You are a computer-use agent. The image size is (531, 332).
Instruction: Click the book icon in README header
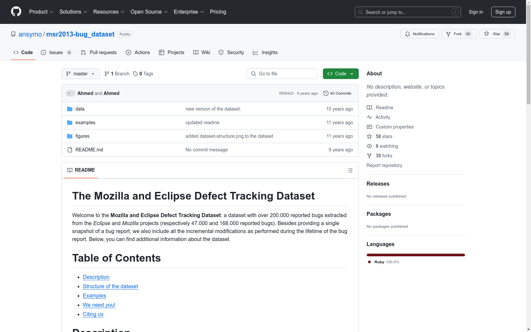(70, 170)
